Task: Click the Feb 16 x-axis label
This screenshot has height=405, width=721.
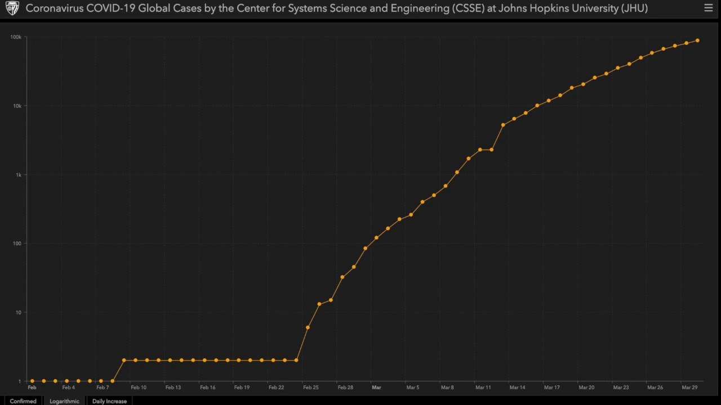Action: (x=208, y=388)
